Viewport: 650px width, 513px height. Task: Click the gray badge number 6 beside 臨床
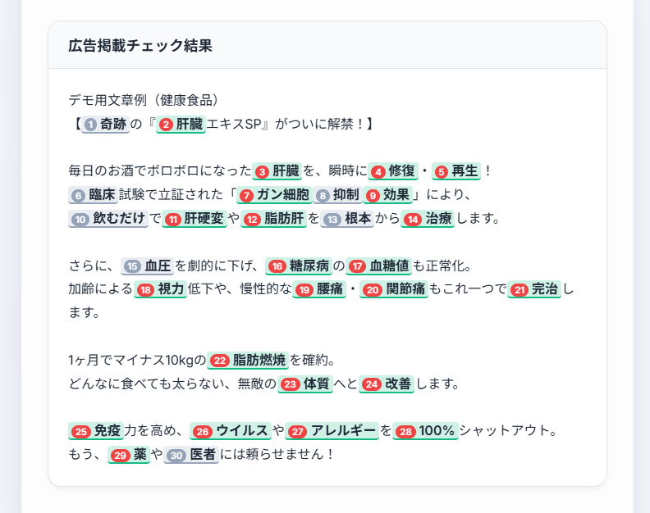coord(78,195)
